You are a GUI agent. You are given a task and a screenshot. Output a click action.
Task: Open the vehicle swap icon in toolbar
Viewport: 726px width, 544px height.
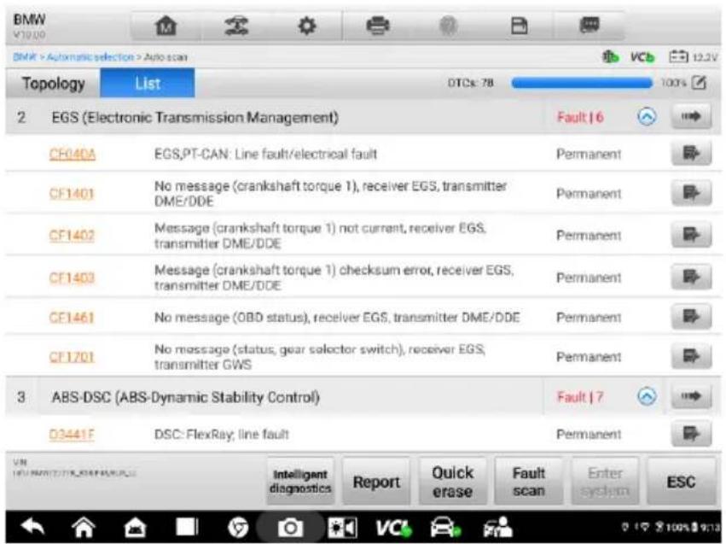point(236,26)
